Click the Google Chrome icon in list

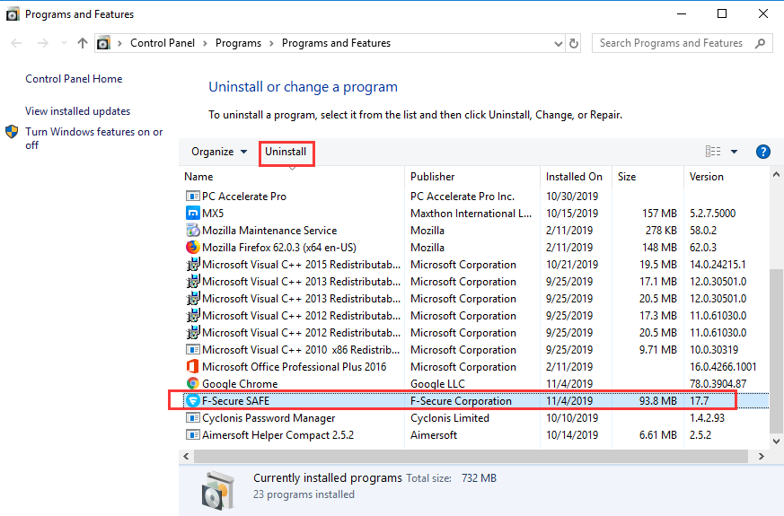(192, 383)
